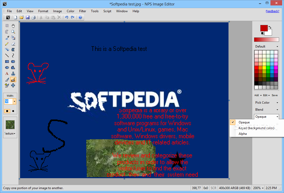284x193 pixels.
Task: Open the Color menu
Action: pyautogui.click(x=70, y=11)
